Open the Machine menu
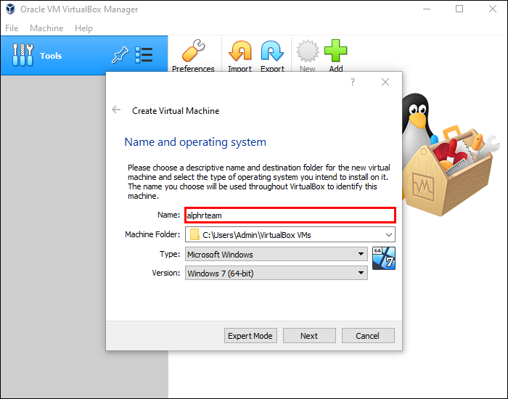Viewport: 508px width, 399px height. (46, 28)
